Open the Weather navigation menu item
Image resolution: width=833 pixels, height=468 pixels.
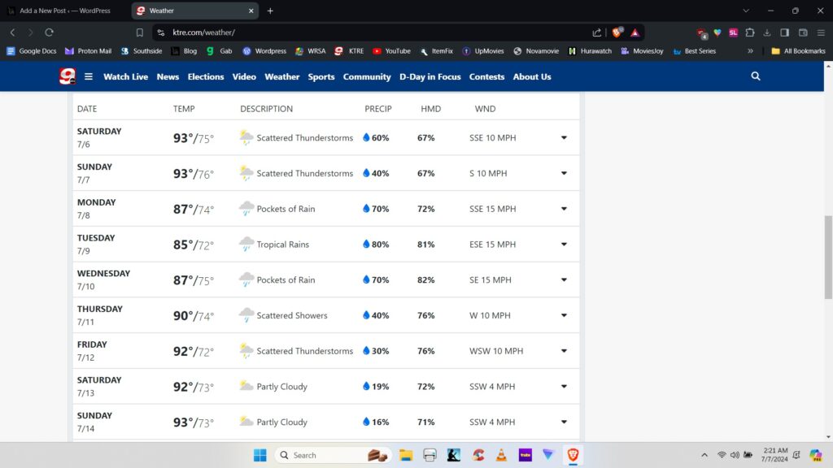[x=282, y=76]
